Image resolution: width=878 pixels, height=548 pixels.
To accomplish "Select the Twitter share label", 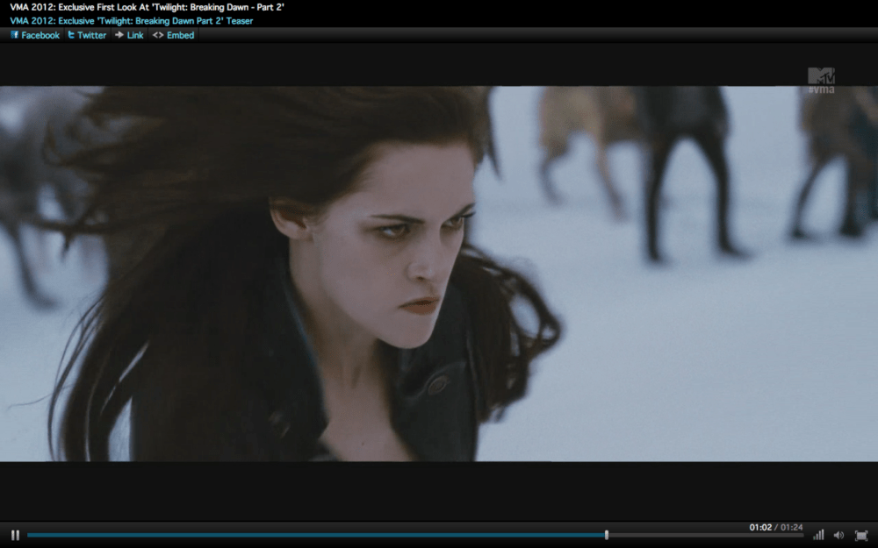I will tap(91, 35).
